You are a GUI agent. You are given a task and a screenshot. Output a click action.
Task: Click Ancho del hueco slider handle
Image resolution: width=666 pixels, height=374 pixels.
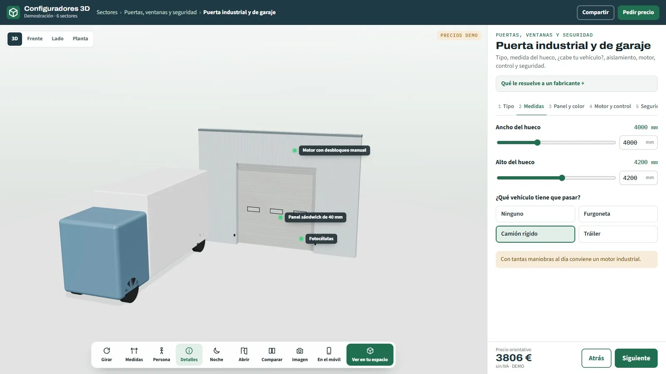537,143
